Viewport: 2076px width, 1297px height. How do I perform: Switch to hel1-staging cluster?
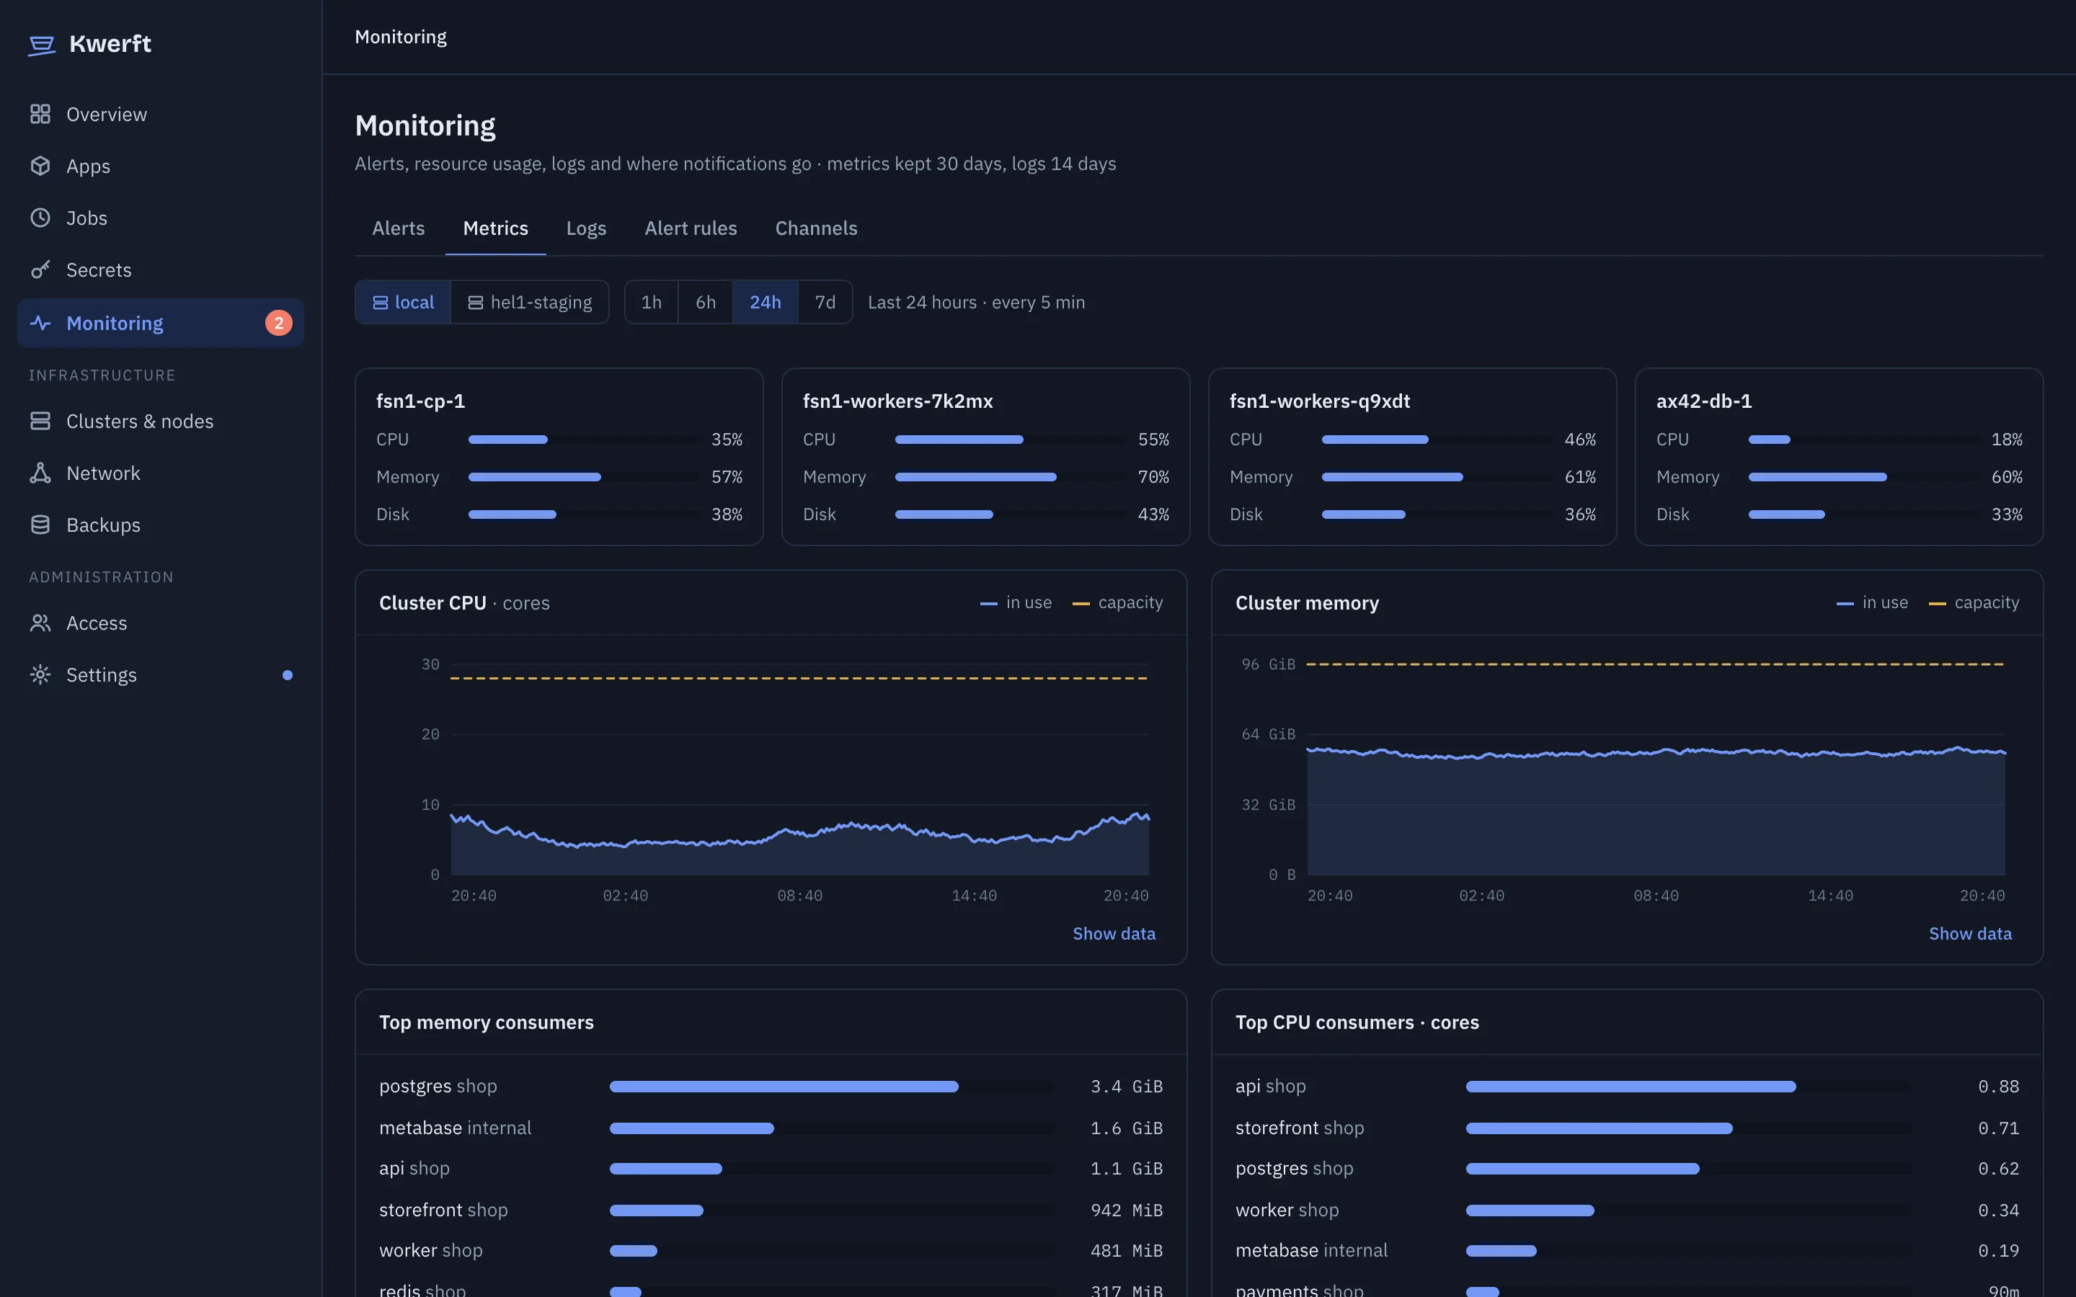(x=529, y=302)
